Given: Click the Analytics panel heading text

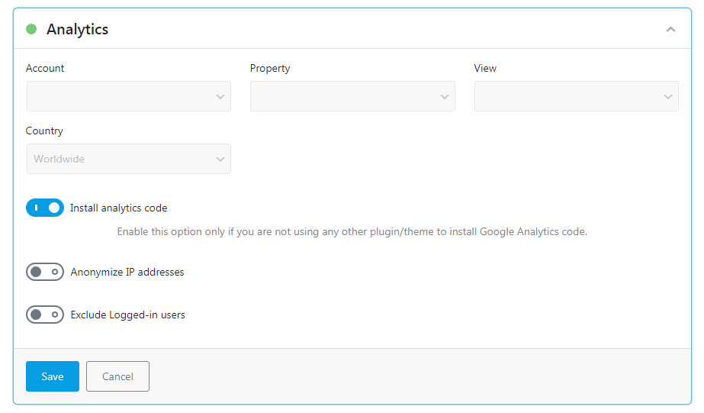Looking at the screenshot, I should click(77, 29).
